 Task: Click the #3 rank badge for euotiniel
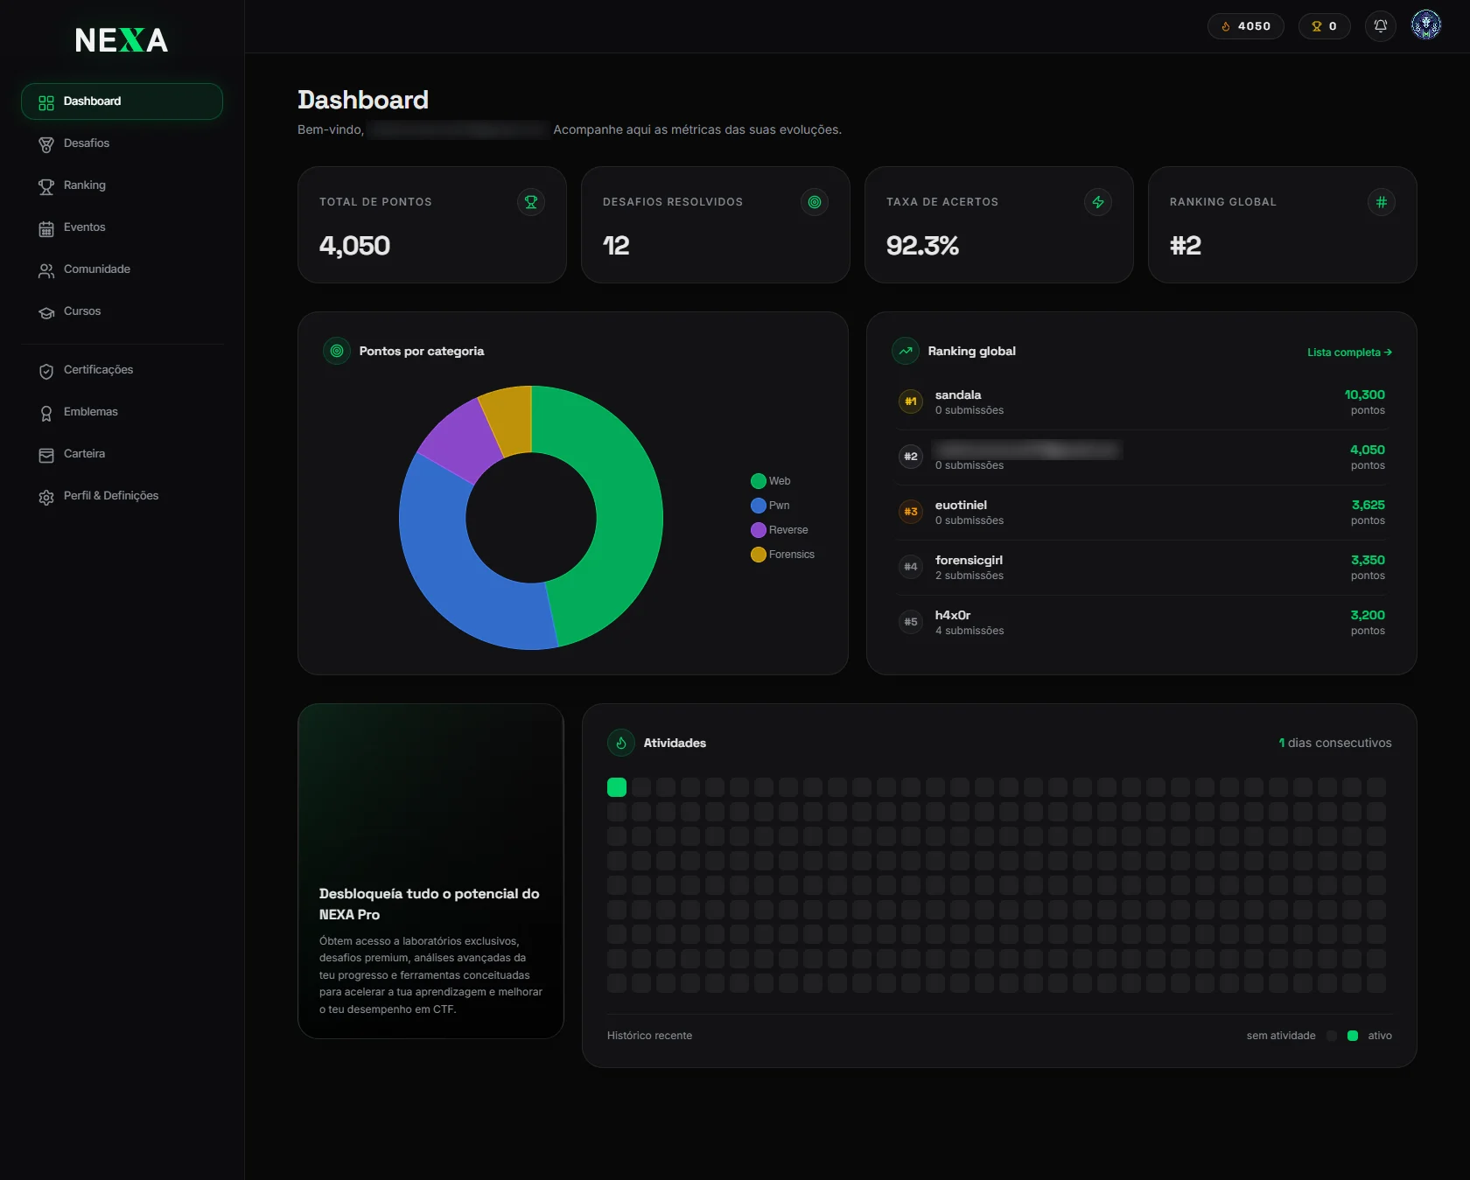[x=911, y=512]
